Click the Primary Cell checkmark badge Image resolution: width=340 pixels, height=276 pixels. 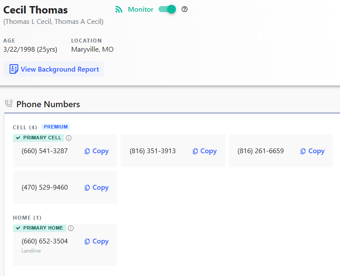38,138
